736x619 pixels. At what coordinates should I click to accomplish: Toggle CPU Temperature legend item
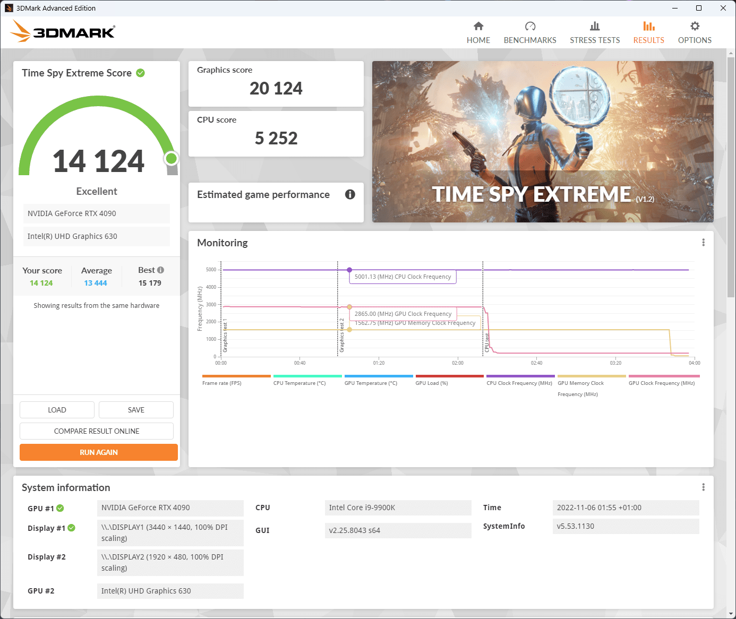[307, 380]
